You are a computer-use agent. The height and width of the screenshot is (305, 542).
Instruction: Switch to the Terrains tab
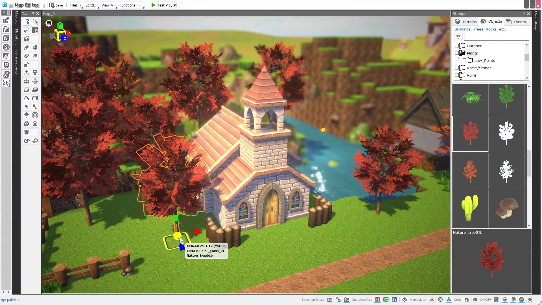pos(465,21)
